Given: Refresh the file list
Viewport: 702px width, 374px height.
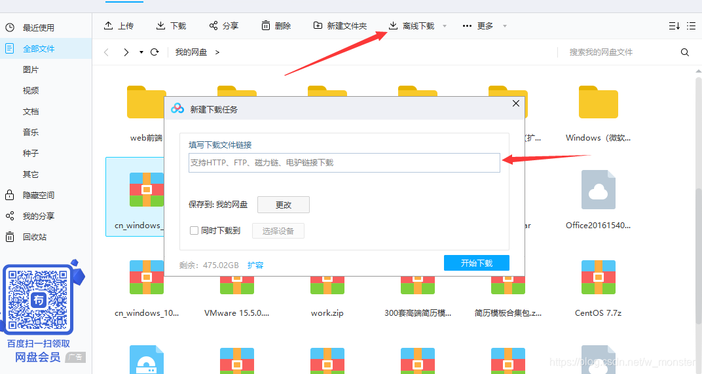Looking at the screenshot, I should (x=155, y=52).
